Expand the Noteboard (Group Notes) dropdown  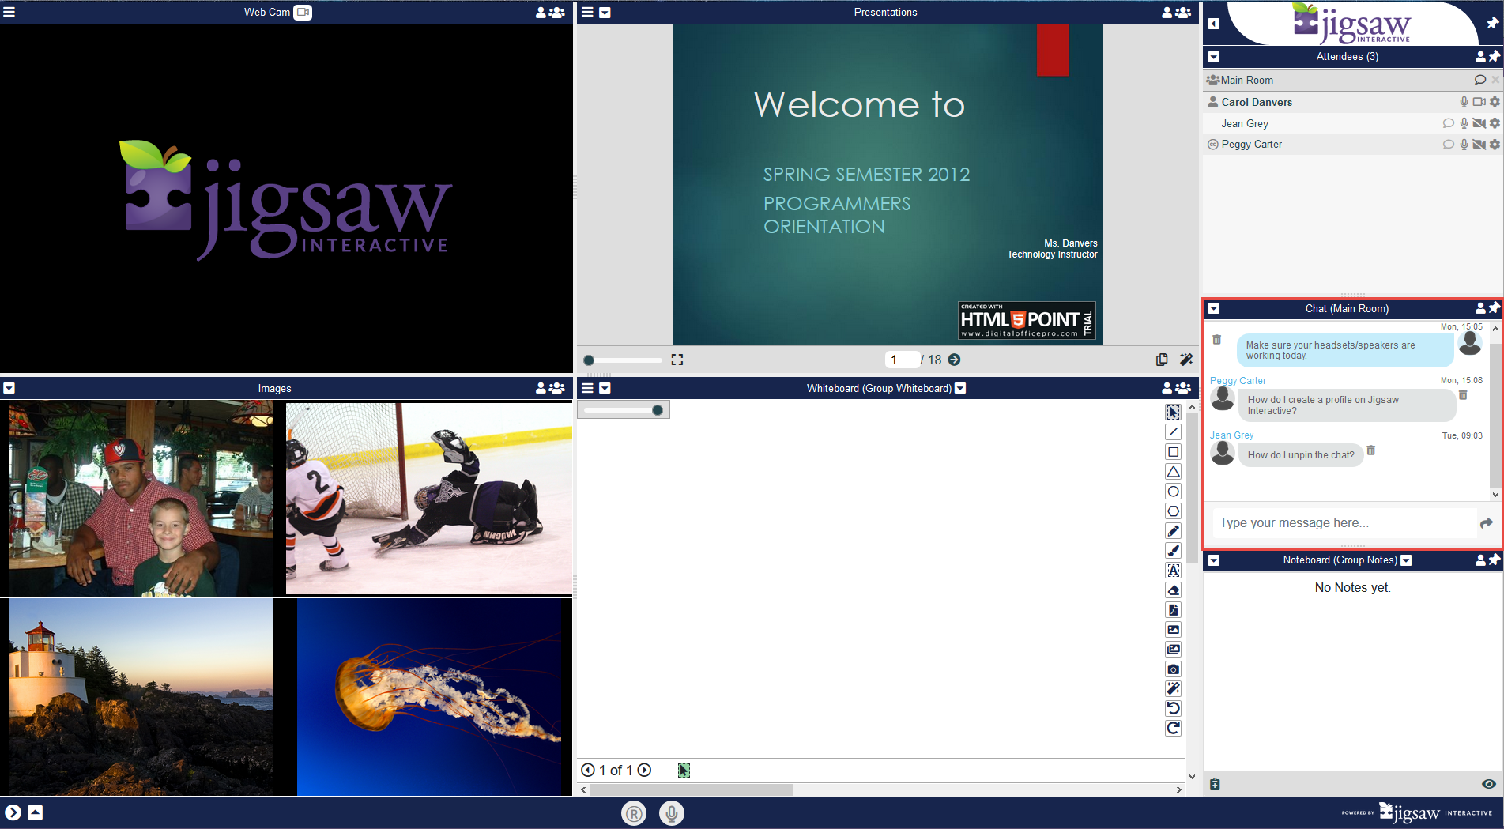1406,560
